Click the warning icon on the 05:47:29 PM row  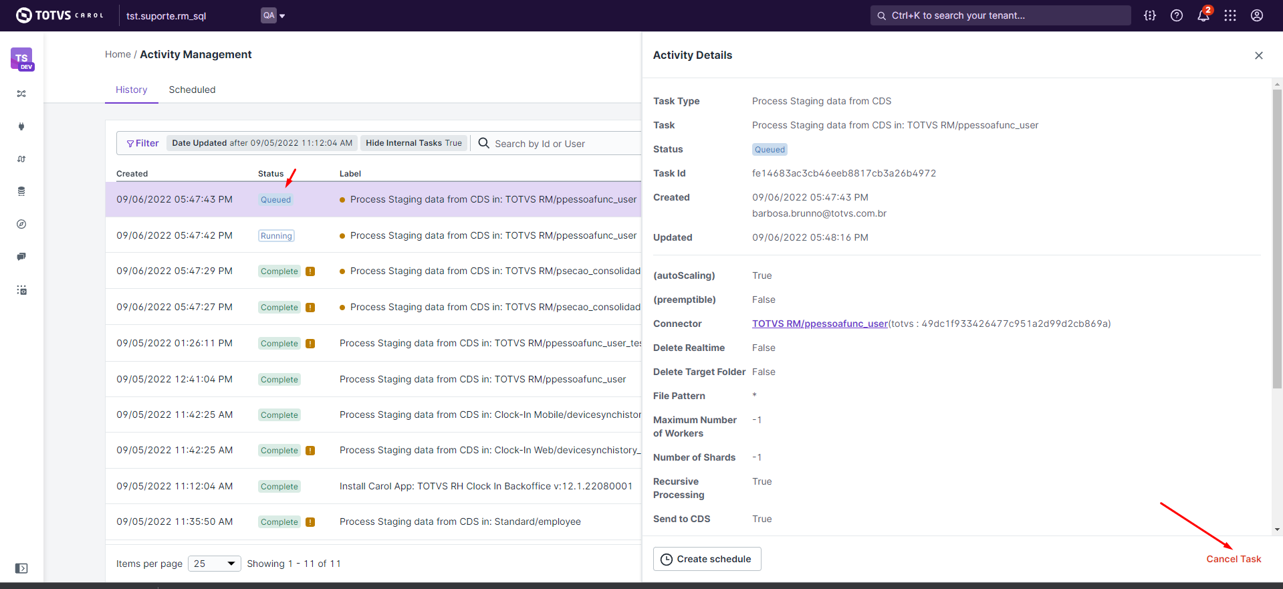tap(310, 271)
